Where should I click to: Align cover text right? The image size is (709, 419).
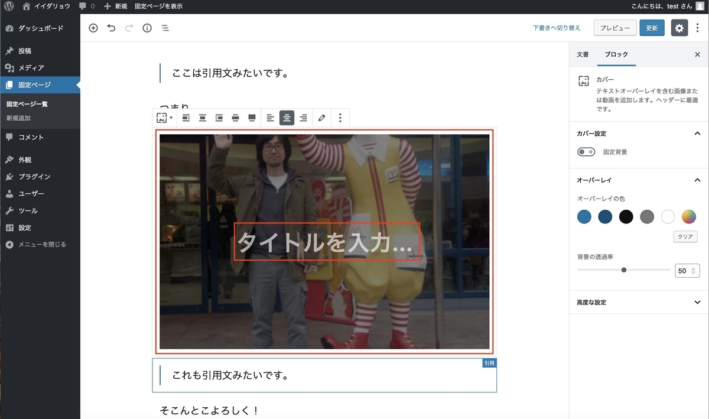click(x=303, y=118)
